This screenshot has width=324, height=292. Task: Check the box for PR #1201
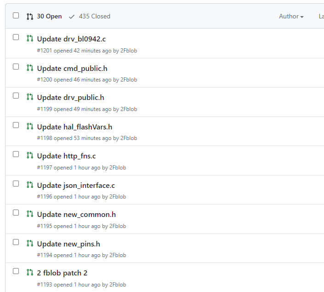click(x=16, y=37)
